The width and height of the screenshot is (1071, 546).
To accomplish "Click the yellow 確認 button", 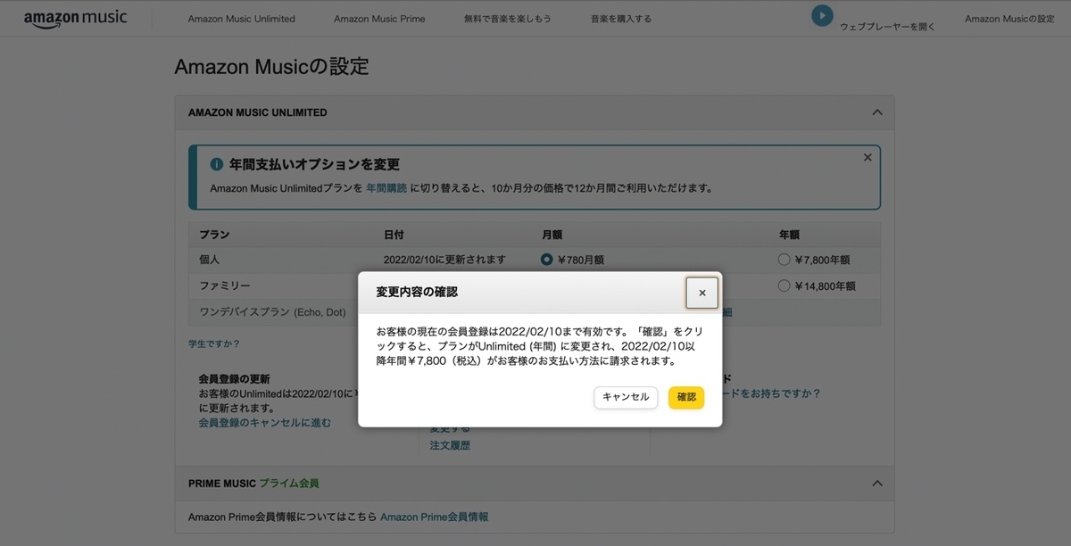I will 686,397.
